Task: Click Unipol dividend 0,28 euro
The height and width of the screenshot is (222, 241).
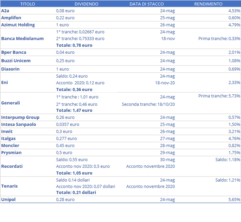Action: pyautogui.click(x=65, y=200)
